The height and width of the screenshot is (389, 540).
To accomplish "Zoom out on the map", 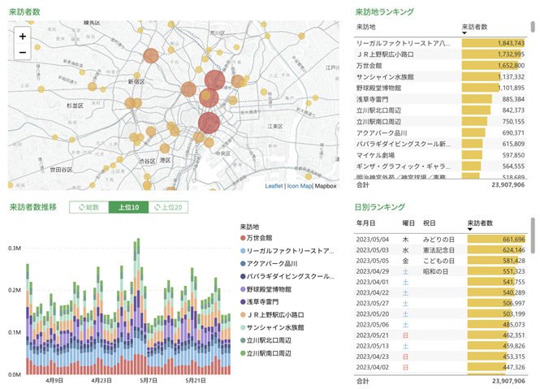I will 23,52.
